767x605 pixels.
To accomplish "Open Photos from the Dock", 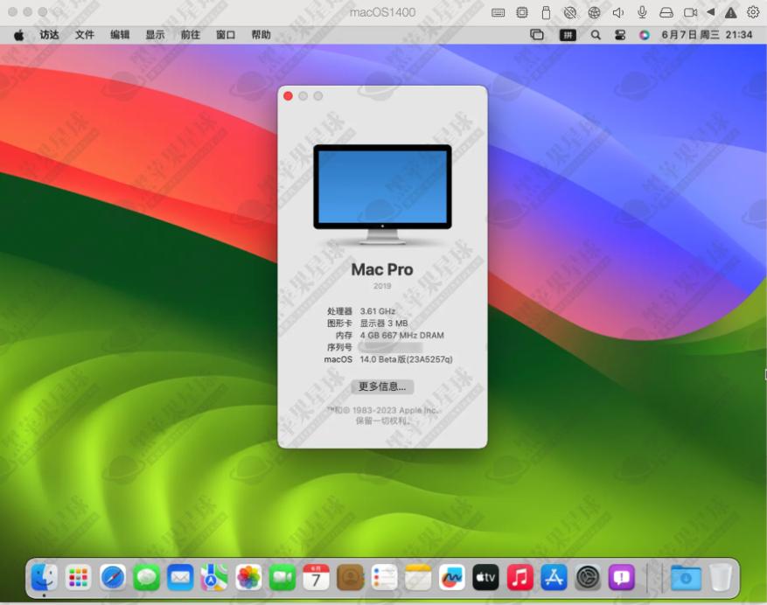I will point(248,578).
